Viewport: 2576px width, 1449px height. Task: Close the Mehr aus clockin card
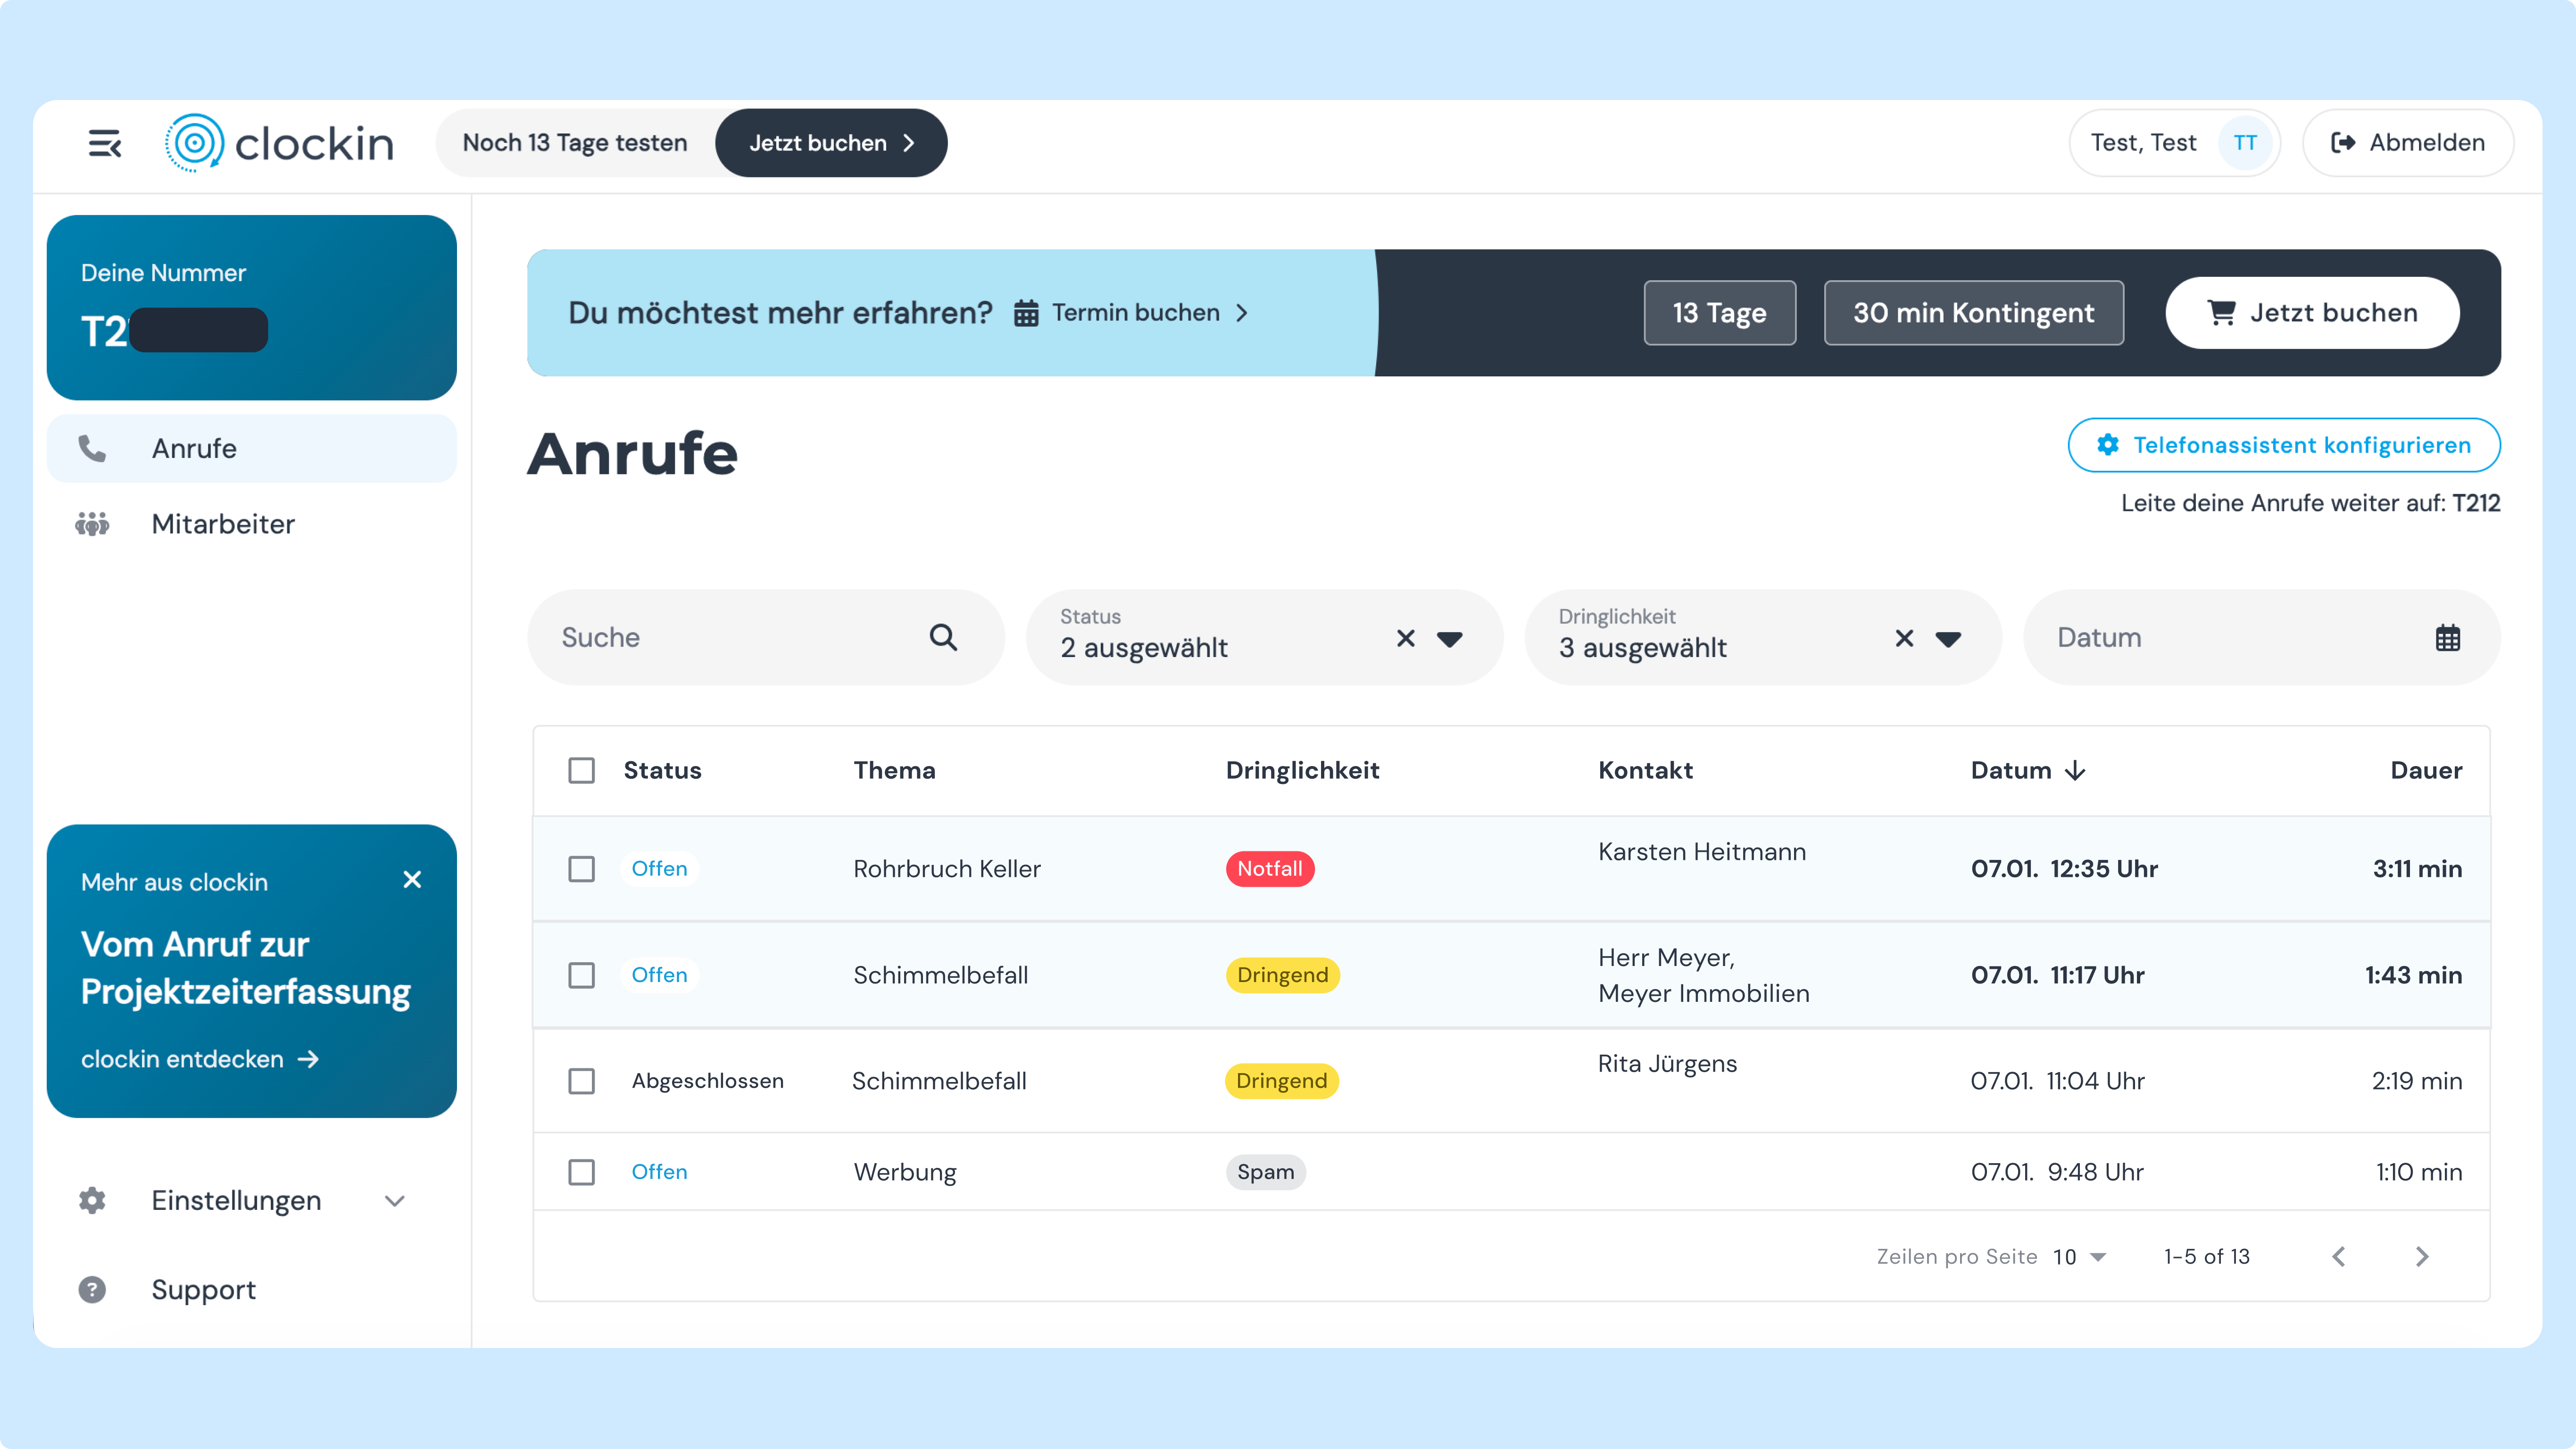(x=412, y=880)
